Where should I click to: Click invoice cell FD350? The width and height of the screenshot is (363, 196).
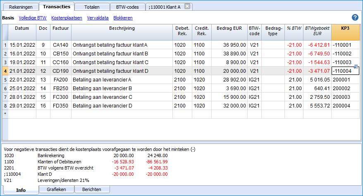point(61,106)
